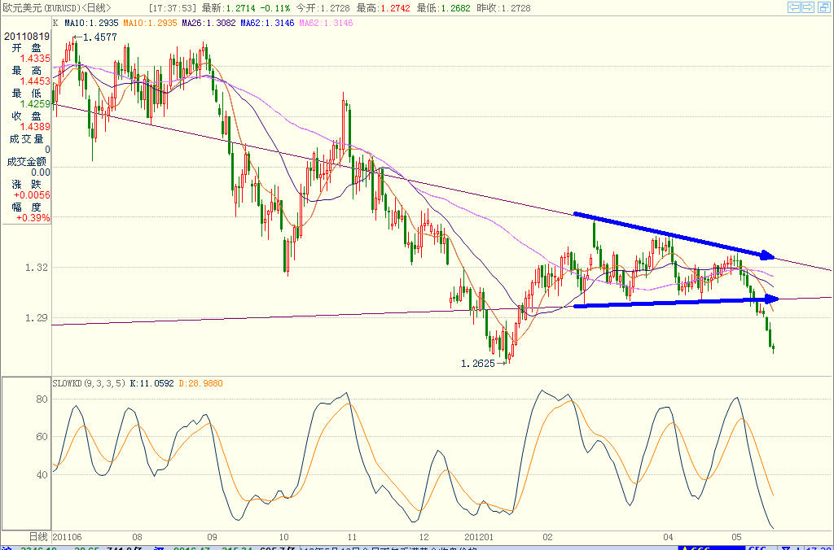Click the forward arrow navigation icon
This screenshot has height=550, width=834.
(x=808, y=7)
